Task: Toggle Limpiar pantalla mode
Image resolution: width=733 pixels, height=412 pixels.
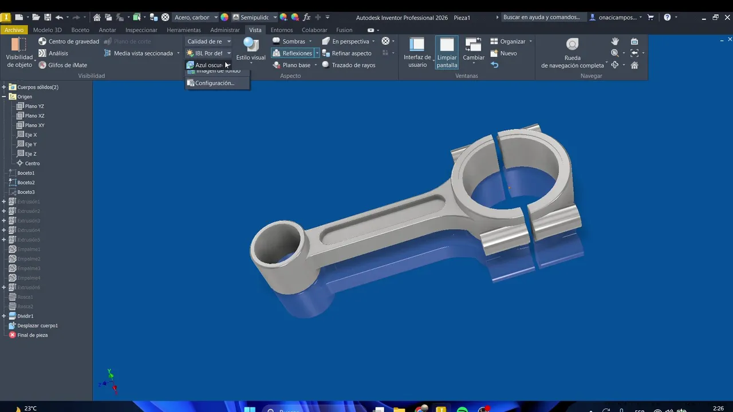Action: [x=447, y=53]
